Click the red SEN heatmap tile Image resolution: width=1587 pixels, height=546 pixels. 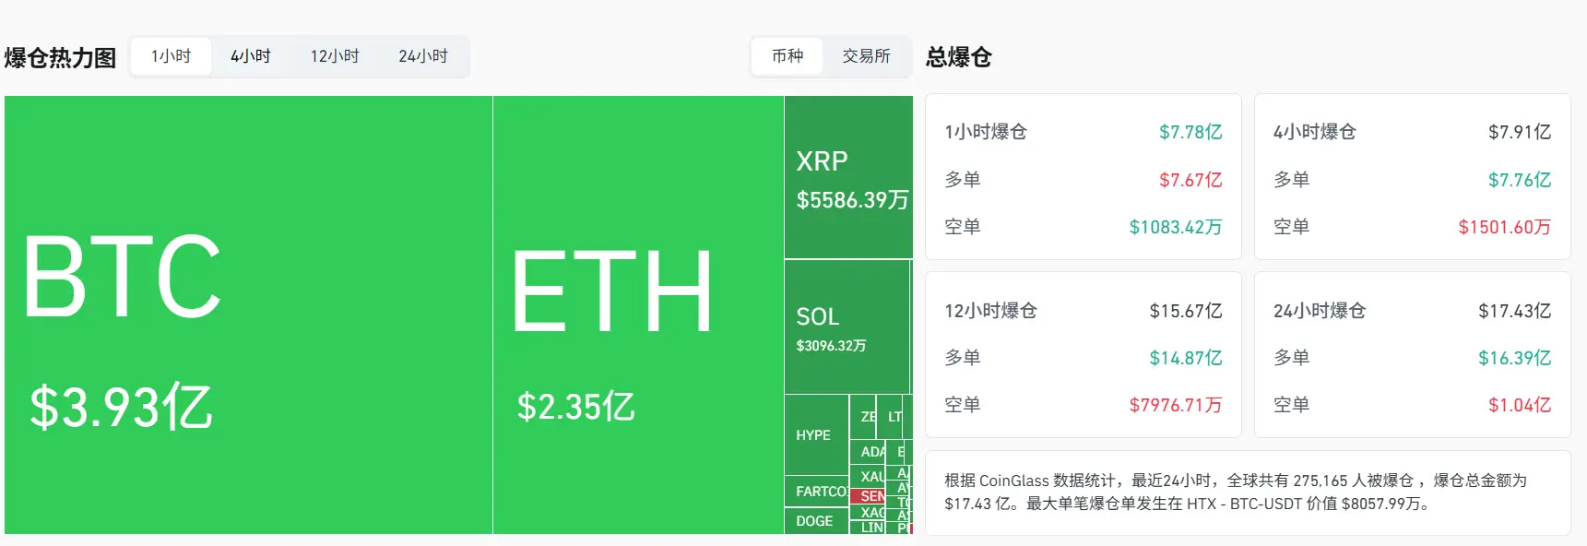(870, 496)
